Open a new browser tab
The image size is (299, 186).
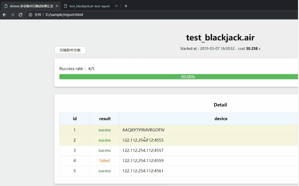point(126,6)
